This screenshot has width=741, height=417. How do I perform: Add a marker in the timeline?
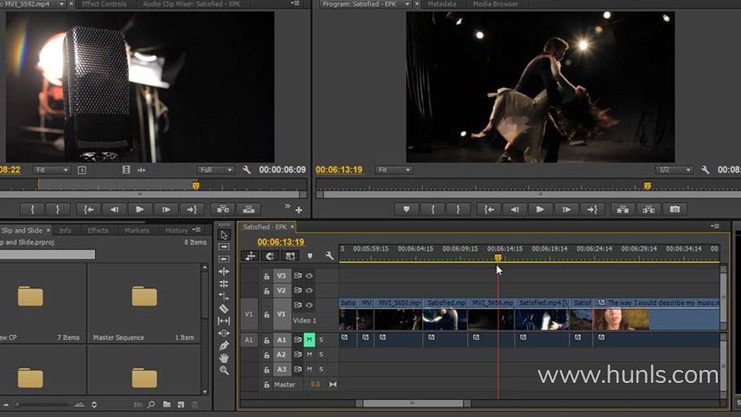[x=310, y=256]
